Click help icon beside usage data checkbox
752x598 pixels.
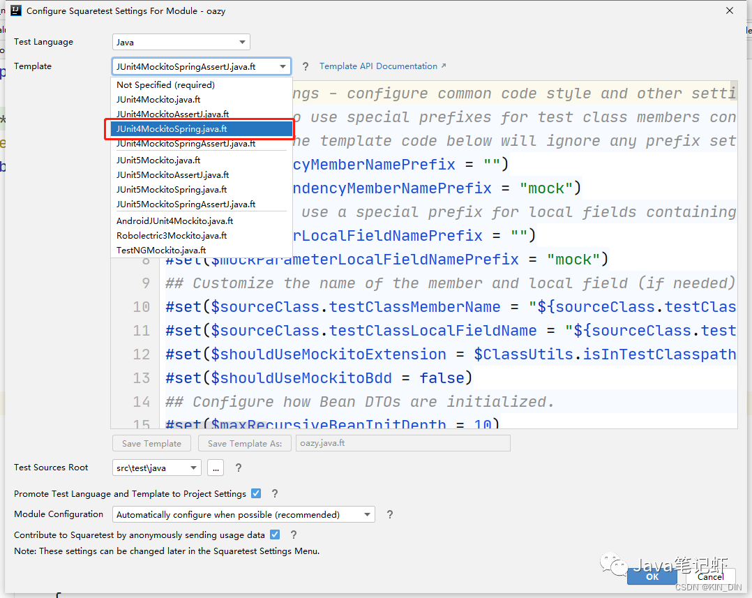(294, 535)
